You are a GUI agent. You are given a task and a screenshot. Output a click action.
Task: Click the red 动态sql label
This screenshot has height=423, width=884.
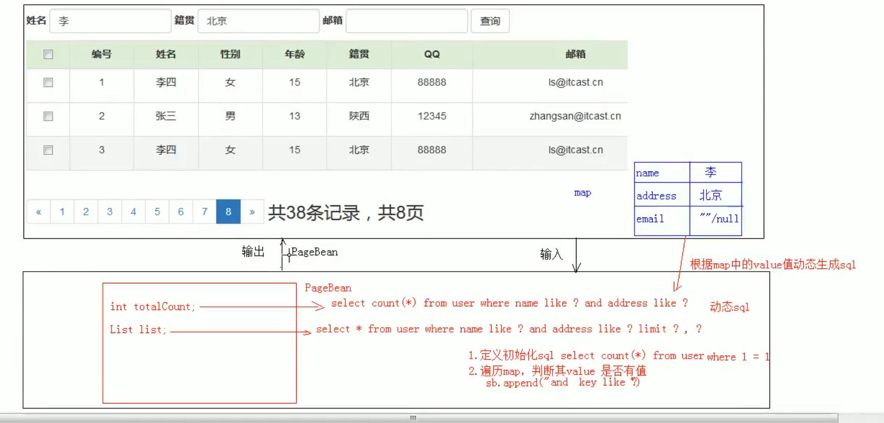point(730,307)
